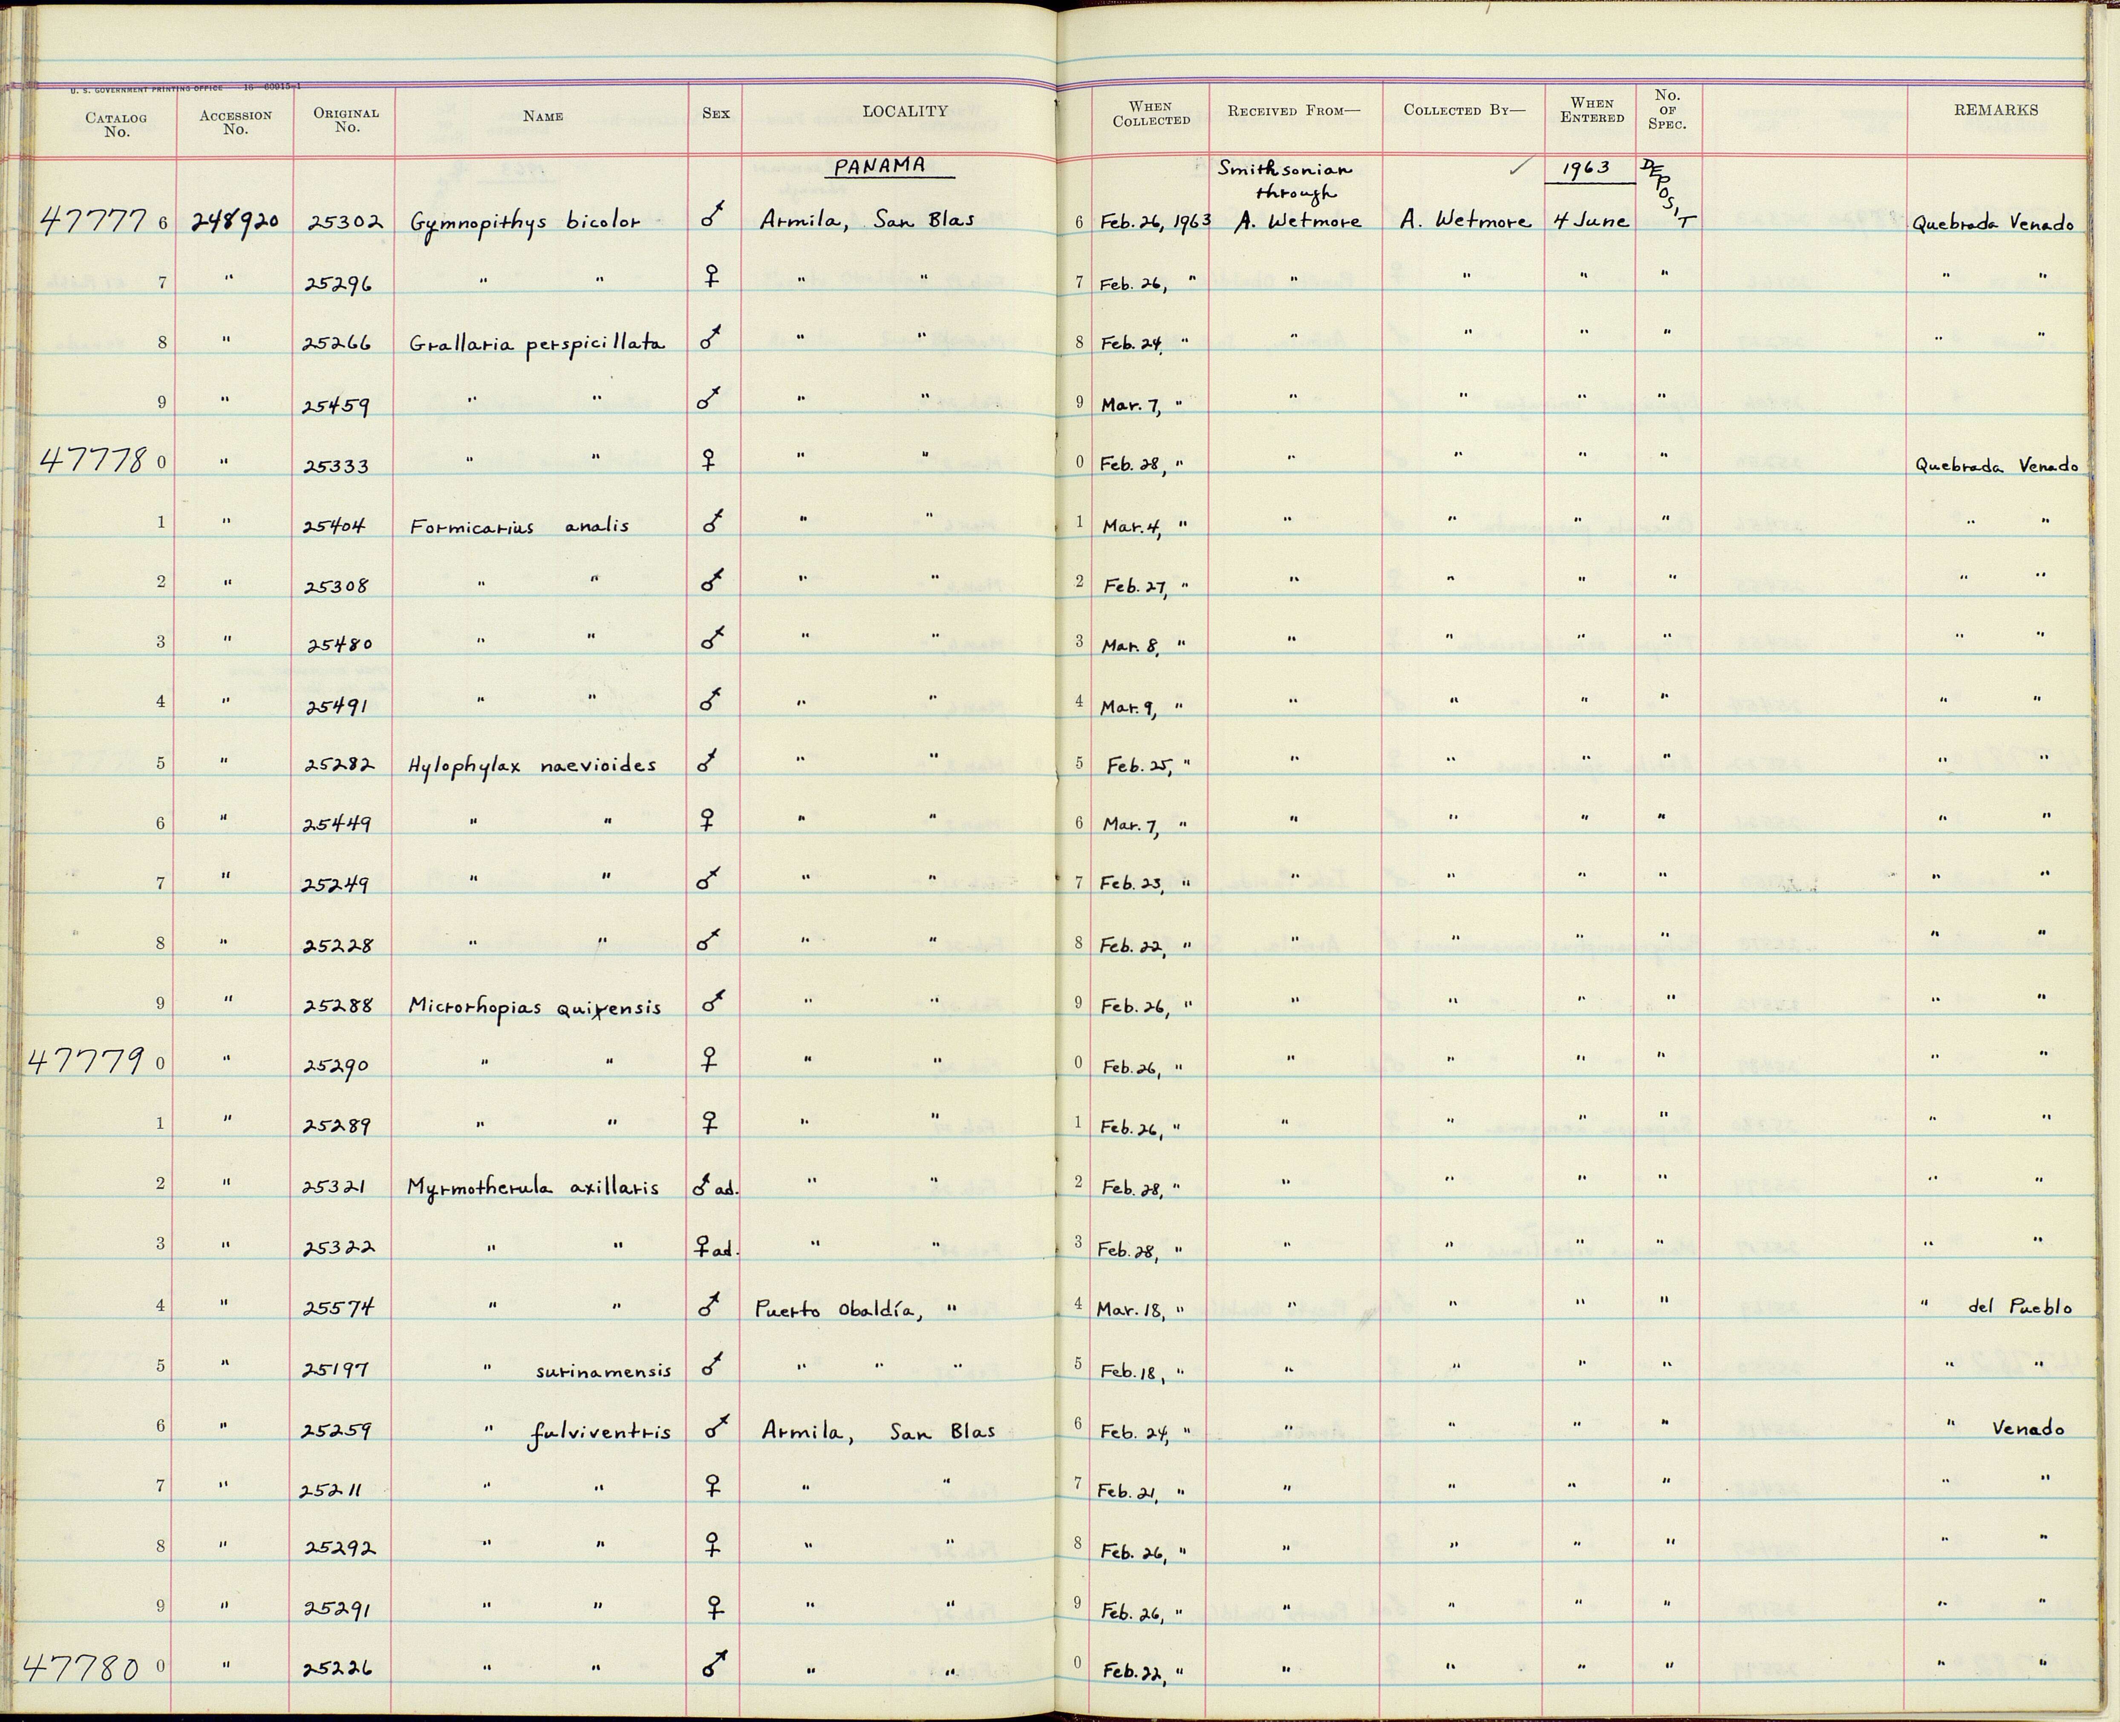Select the date 'Feb. 24' for row 8
The image size is (2120, 1722).
(x=1131, y=344)
